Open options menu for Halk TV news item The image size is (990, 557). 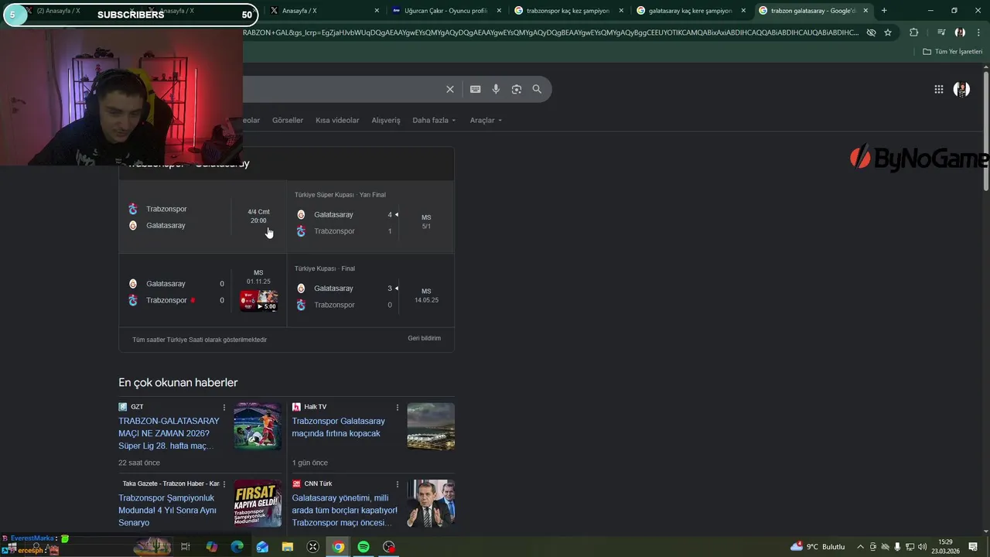tap(398, 407)
